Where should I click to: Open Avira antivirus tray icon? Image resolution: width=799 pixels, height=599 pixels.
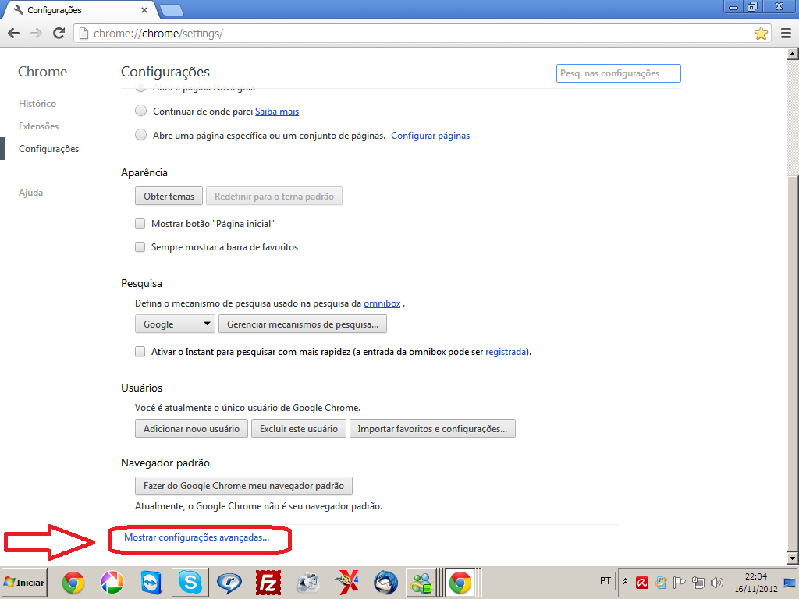pyautogui.click(x=642, y=582)
